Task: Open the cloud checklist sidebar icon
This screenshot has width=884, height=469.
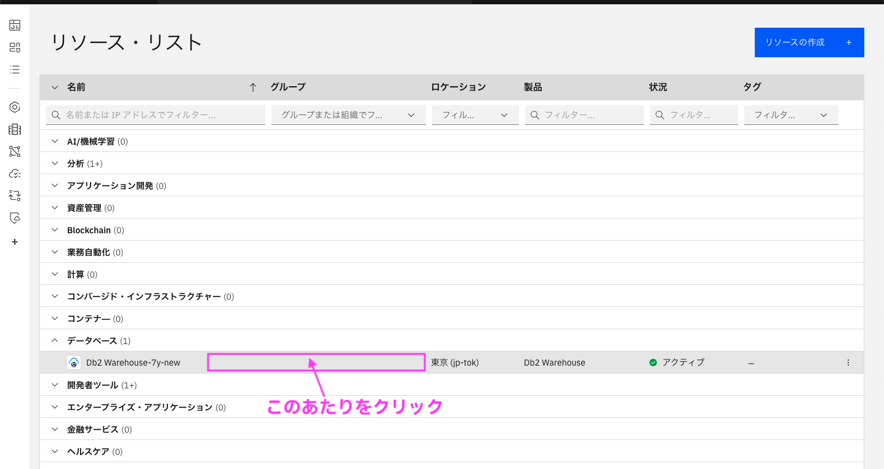Action: [15, 174]
